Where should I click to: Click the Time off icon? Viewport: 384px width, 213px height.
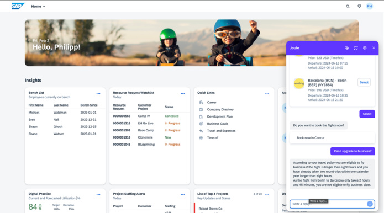[201, 138]
